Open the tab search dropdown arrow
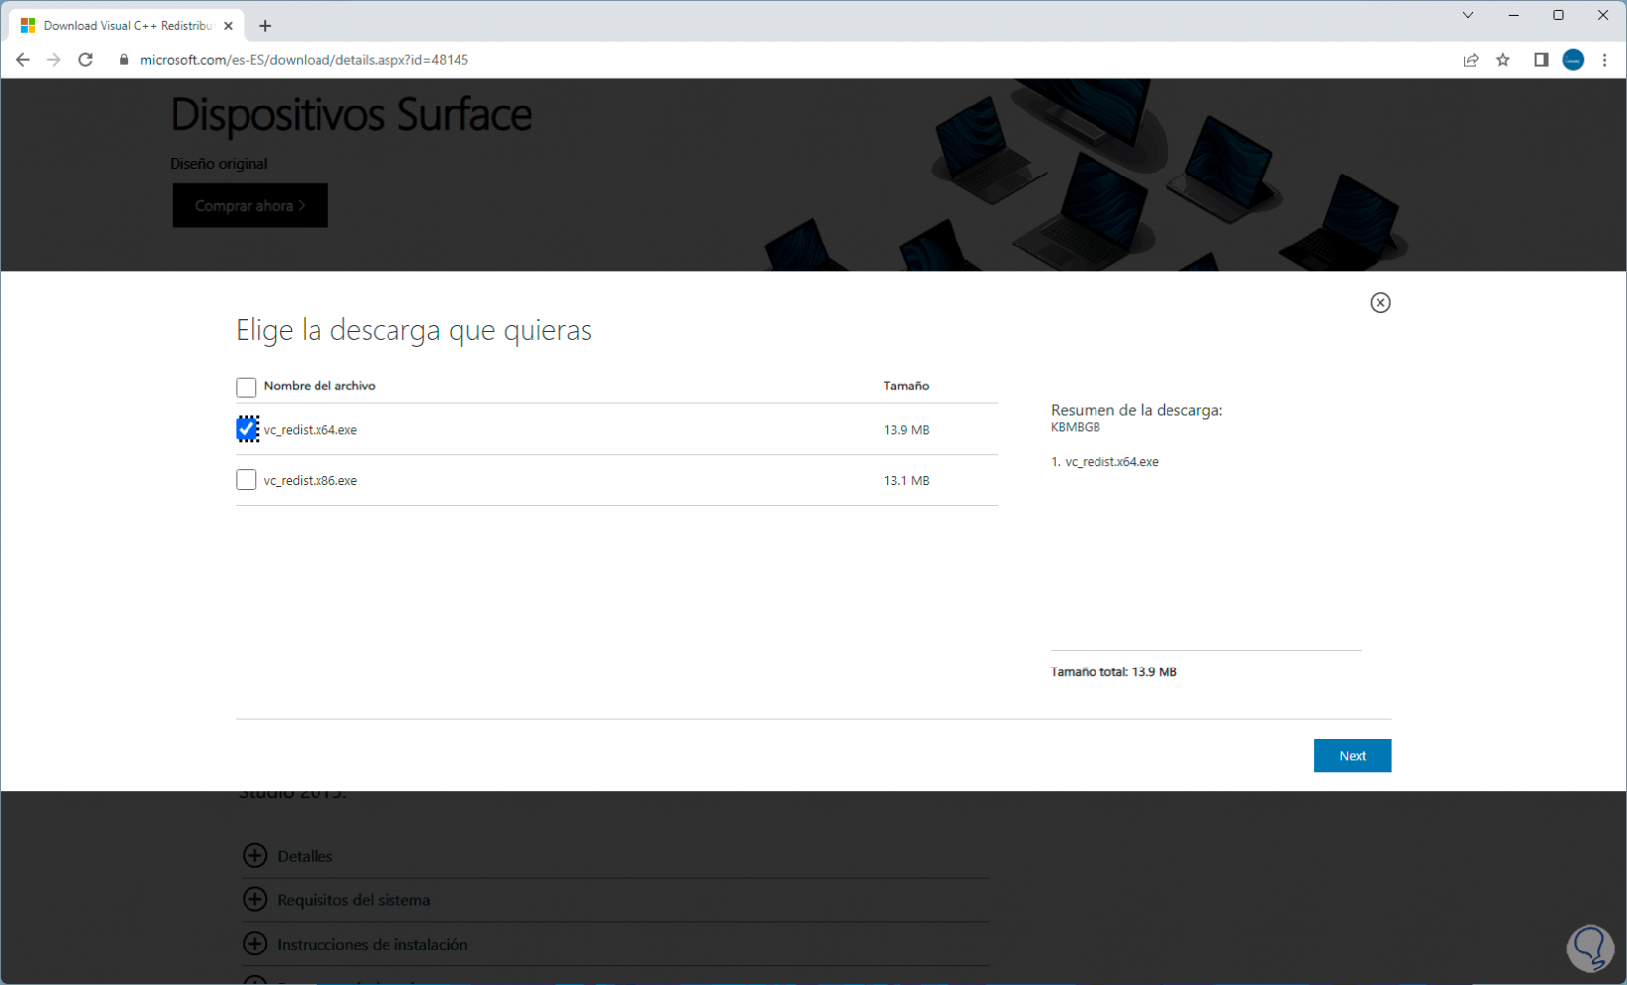 pyautogui.click(x=1468, y=15)
